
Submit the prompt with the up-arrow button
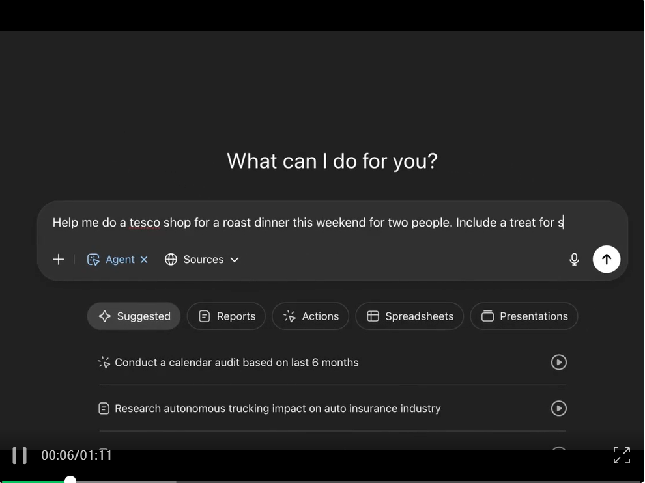tap(607, 259)
